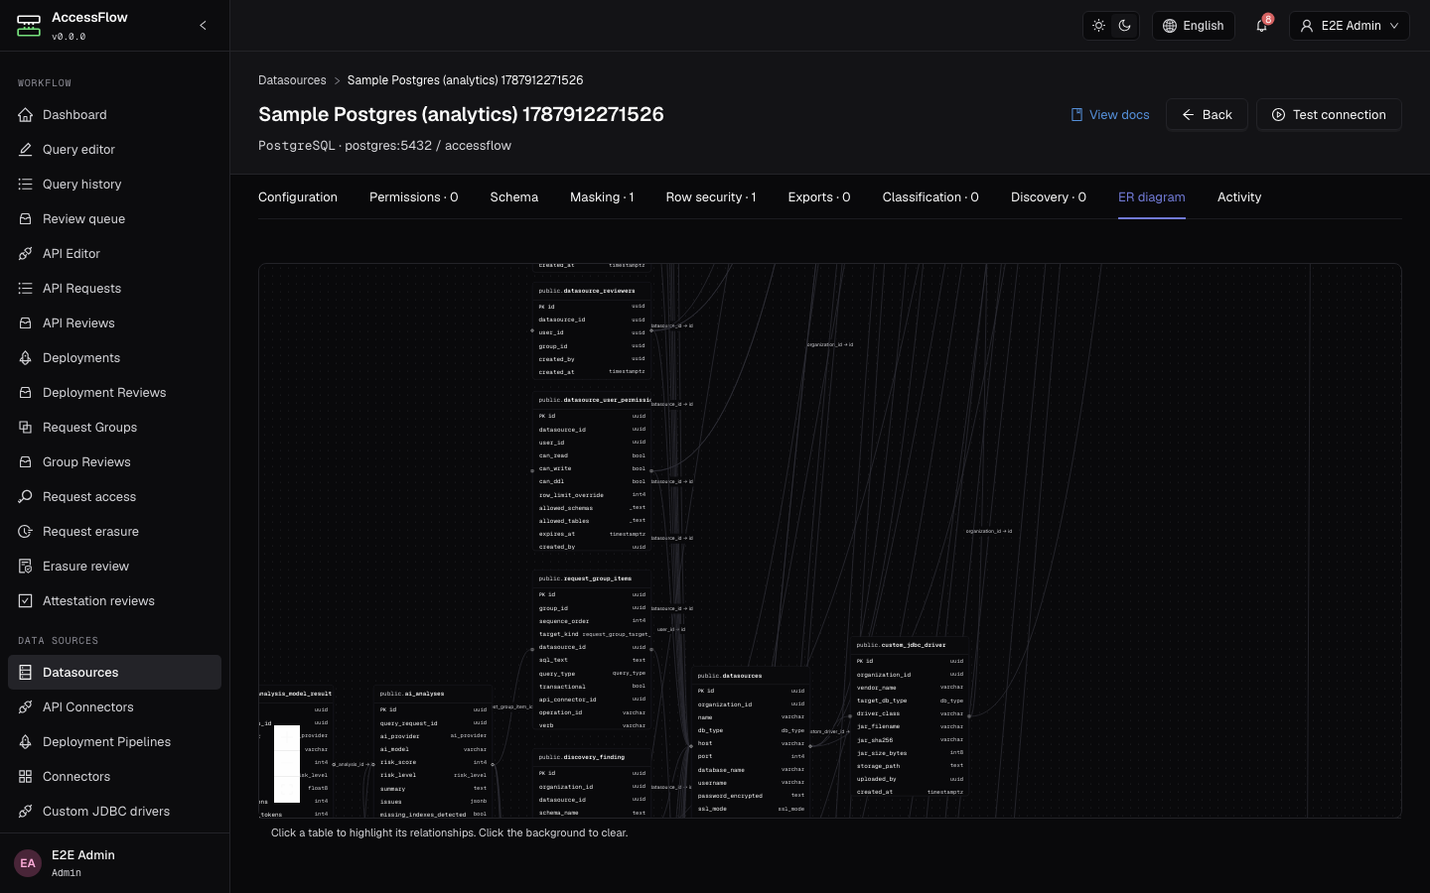Open the Request erasure icon
1430x893 pixels.
[26, 532]
